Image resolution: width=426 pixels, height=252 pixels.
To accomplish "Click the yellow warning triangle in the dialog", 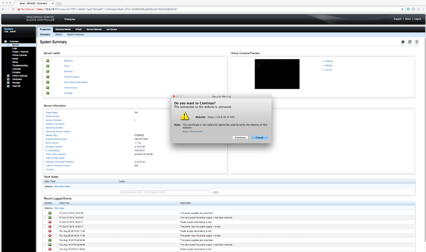I will click(x=184, y=116).
